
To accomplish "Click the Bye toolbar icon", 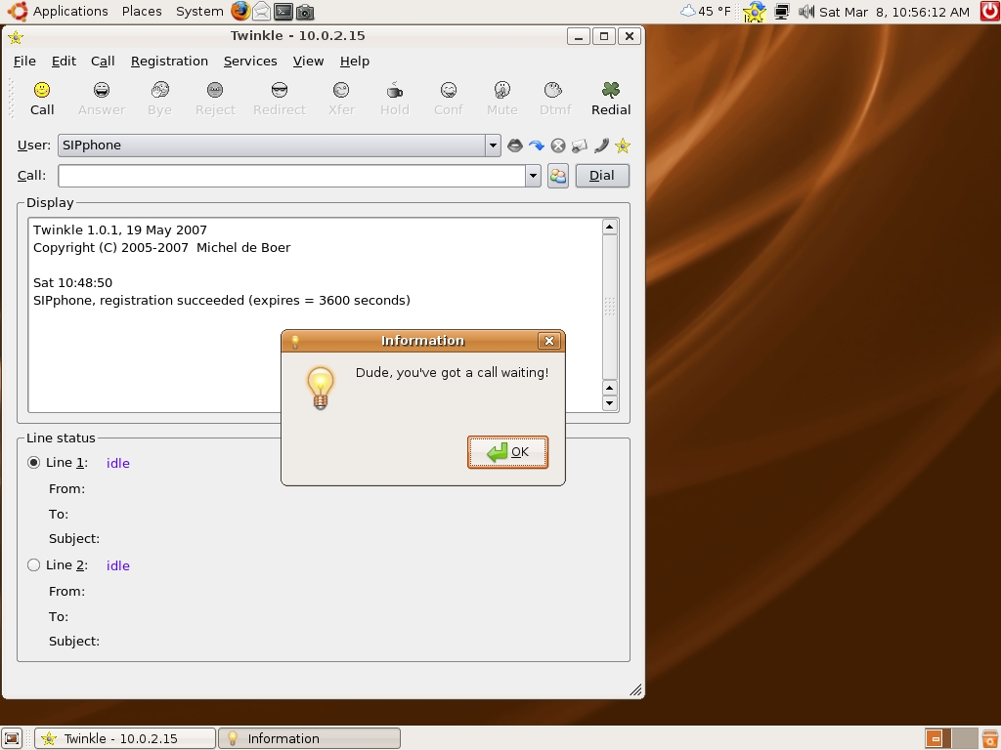I will point(159,90).
